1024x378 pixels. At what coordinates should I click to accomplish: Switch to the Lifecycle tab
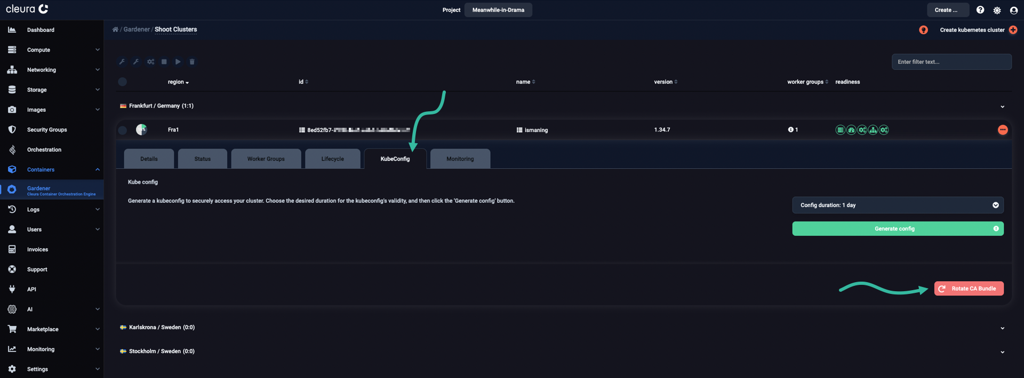(x=332, y=159)
